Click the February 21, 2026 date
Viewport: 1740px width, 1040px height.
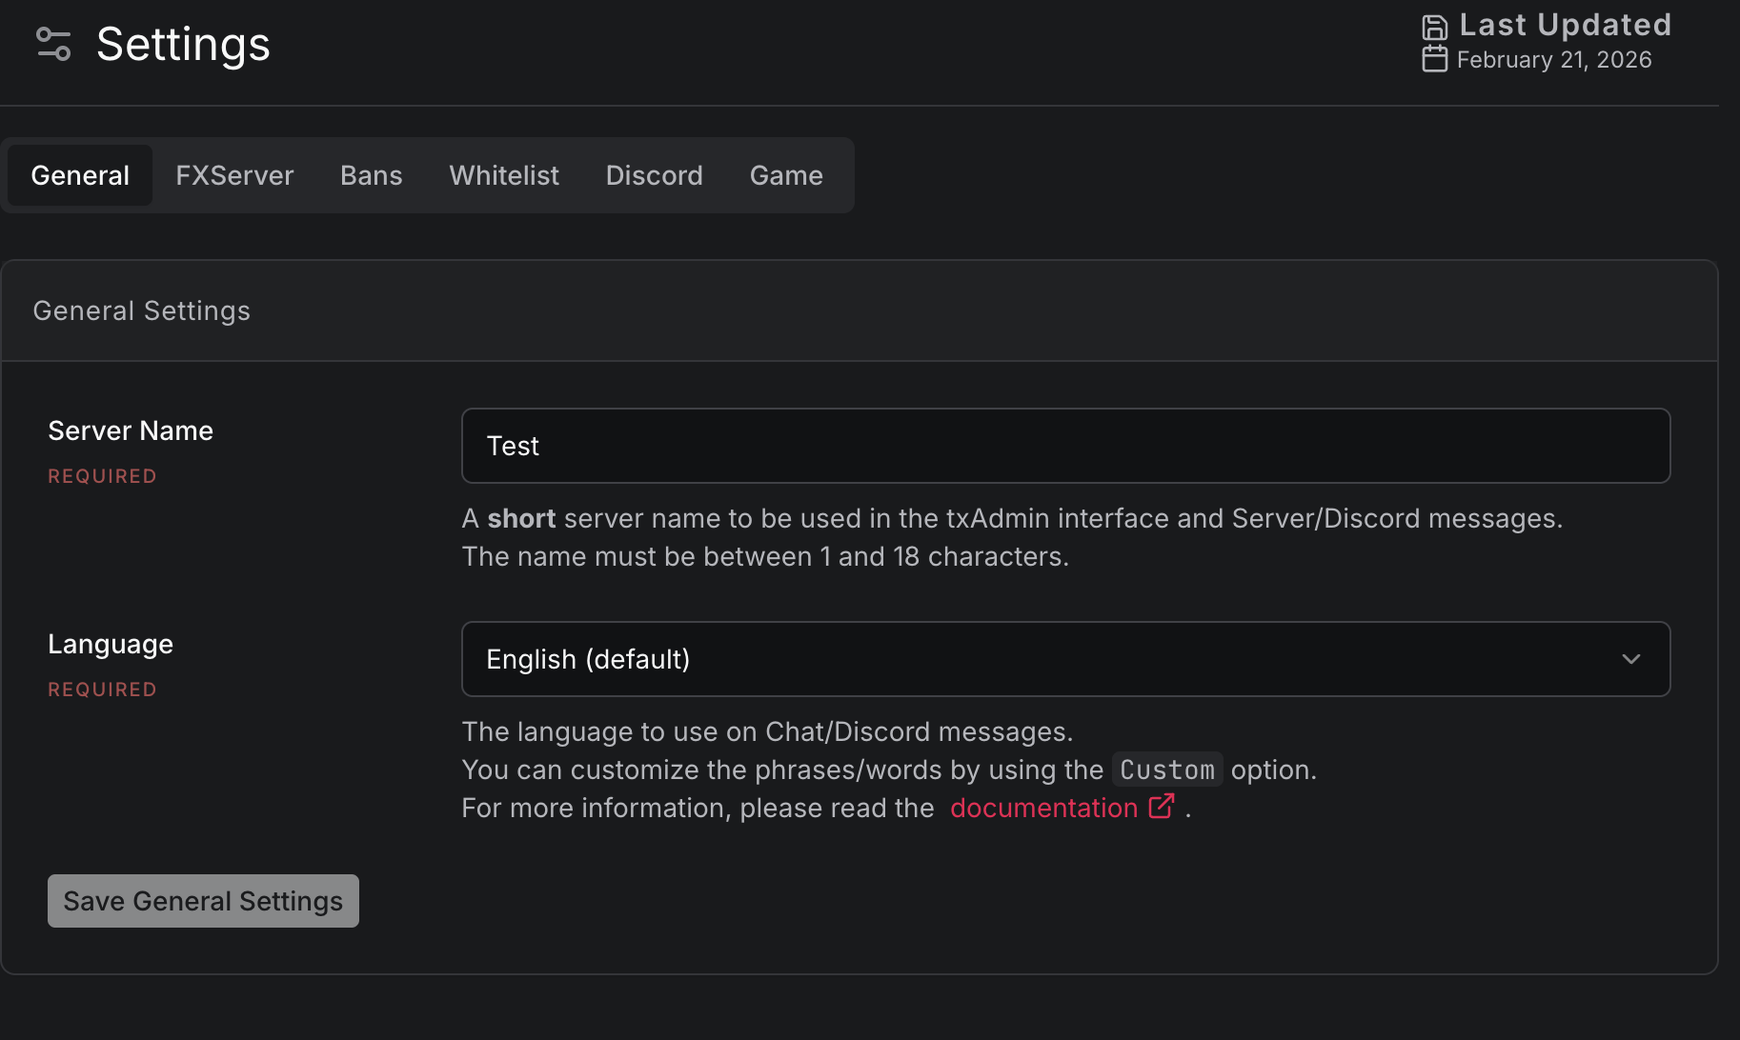(1554, 60)
